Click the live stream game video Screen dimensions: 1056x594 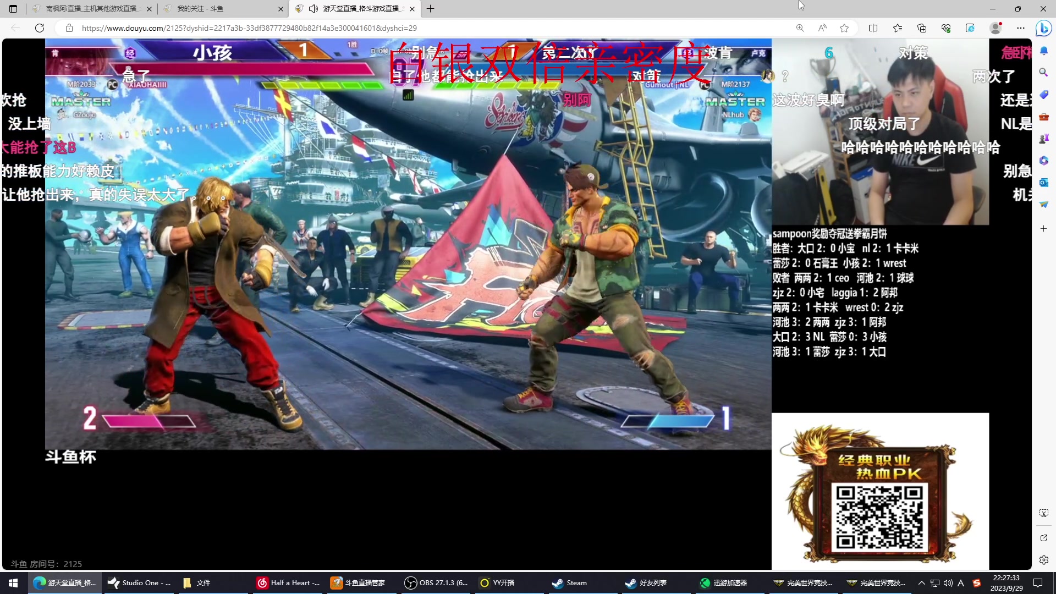[408, 244]
